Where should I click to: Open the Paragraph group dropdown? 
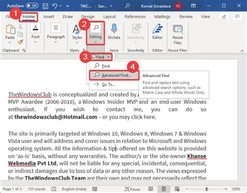click(56, 33)
